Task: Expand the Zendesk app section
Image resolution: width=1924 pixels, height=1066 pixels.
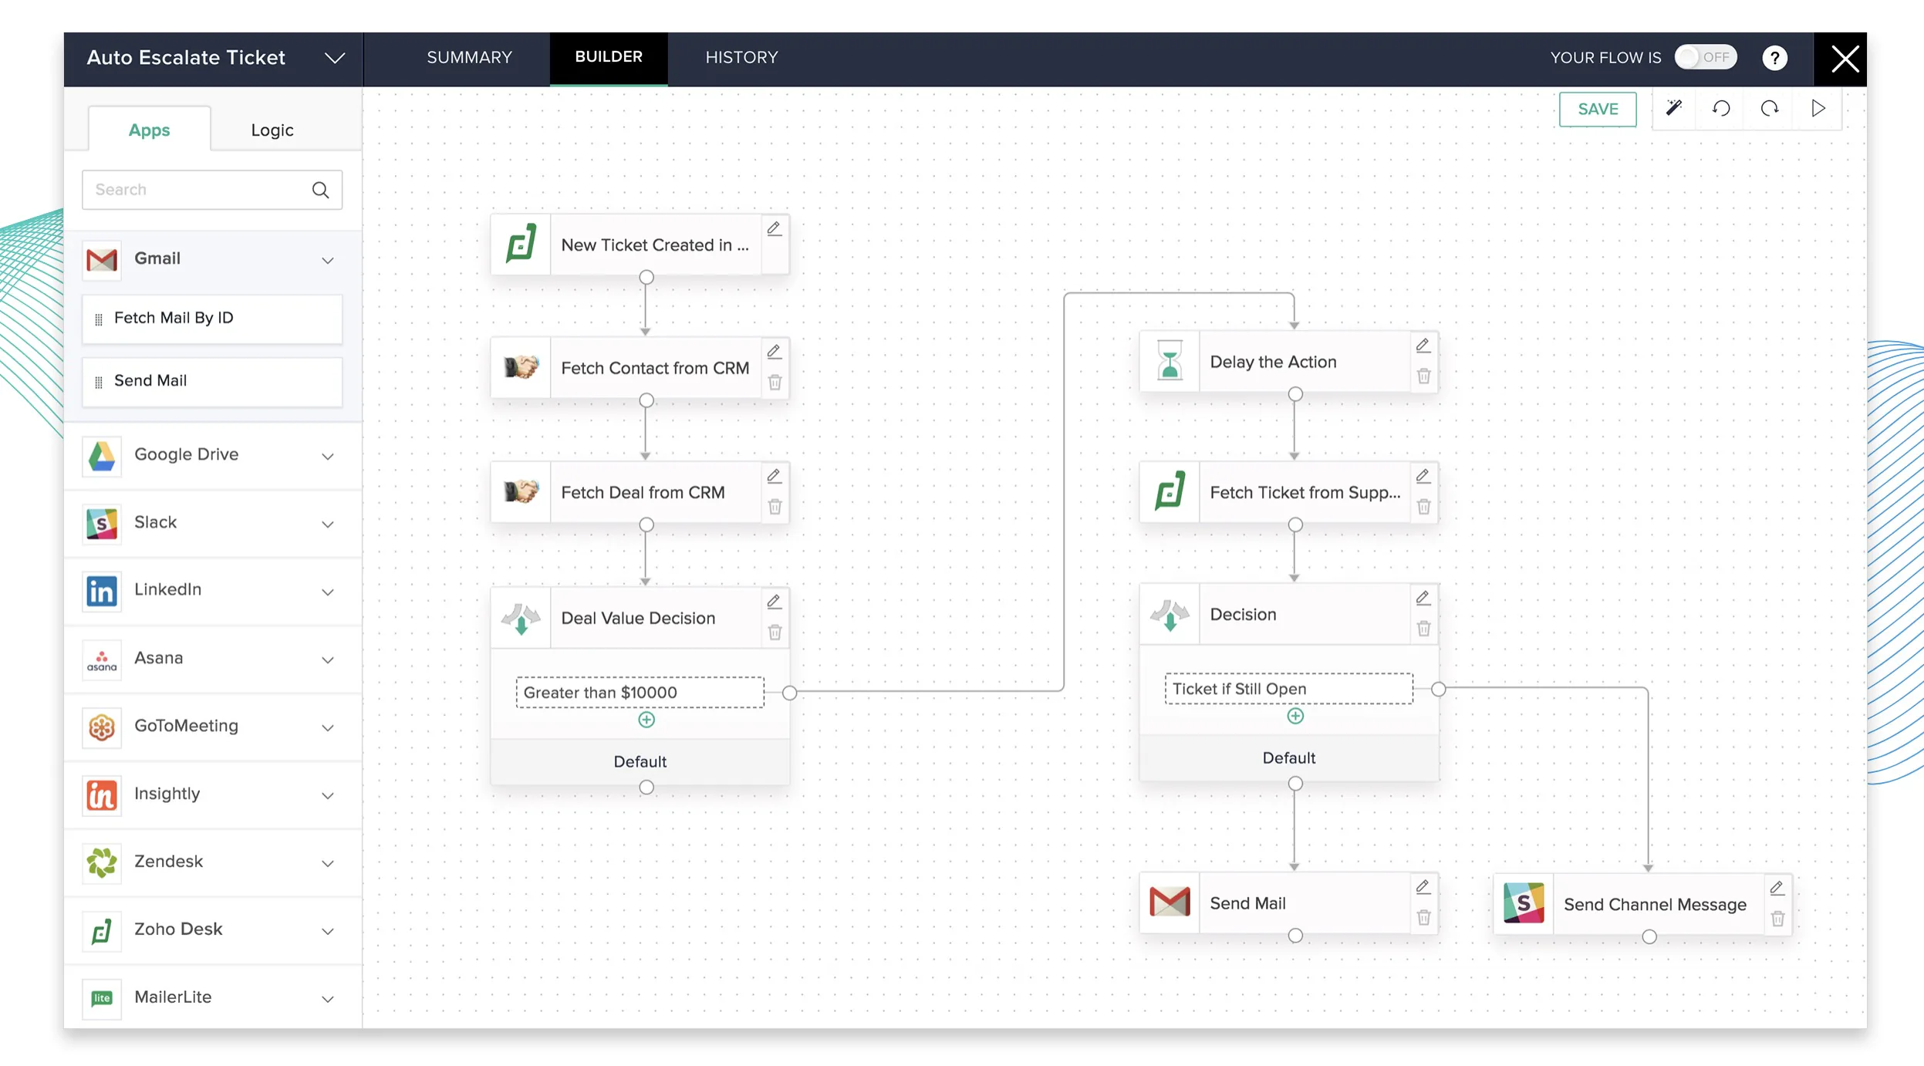Action: (x=328, y=863)
